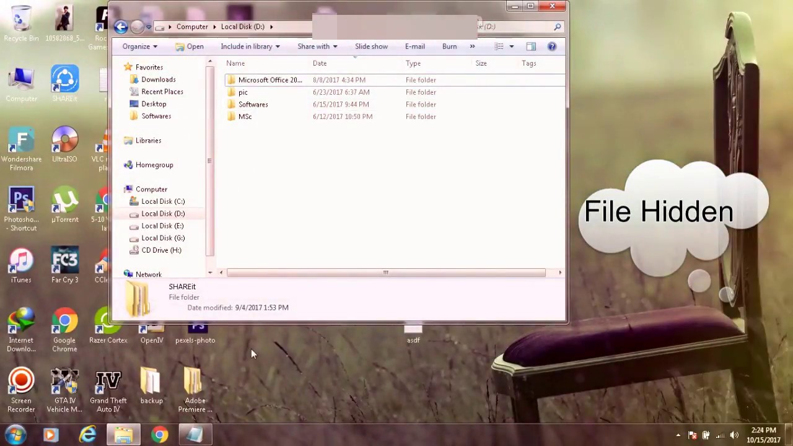Open the backup folder on desktop
Image resolution: width=793 pixels, height=446 pixels.
click(x=151, y=386)
